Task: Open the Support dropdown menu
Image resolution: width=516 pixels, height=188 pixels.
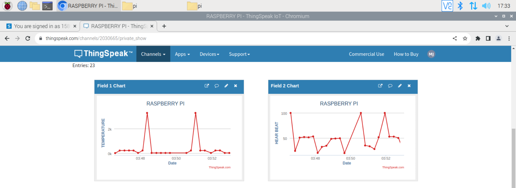Action: pyautogui.click(x=239, y=54)
